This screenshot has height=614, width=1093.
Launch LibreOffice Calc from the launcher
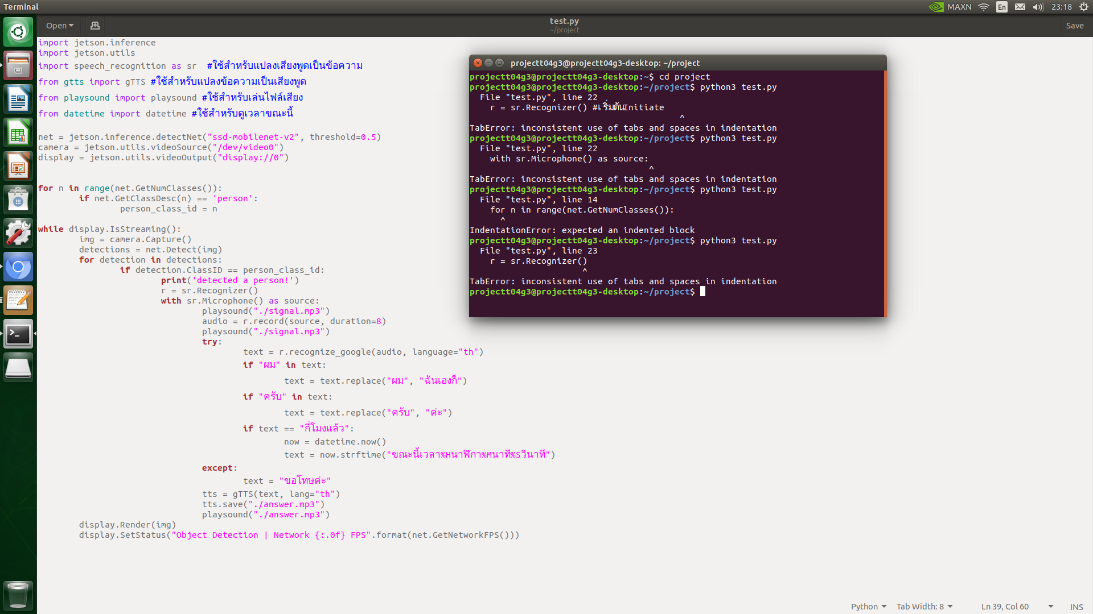[x=18, y=132]
